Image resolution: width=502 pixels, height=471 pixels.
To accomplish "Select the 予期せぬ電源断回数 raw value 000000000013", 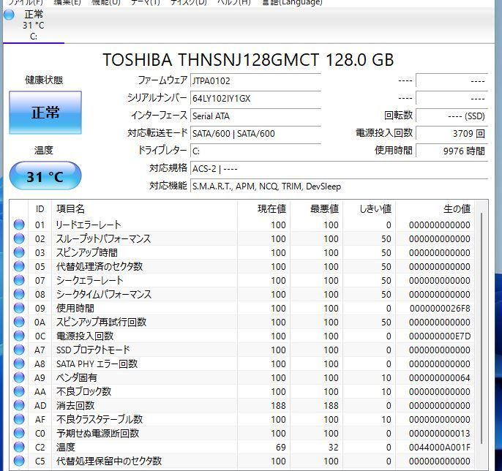I will (x=440, y=434).
